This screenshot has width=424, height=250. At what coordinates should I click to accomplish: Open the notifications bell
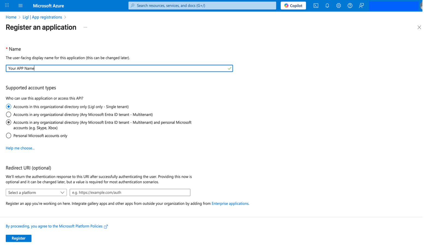[327, 5]
